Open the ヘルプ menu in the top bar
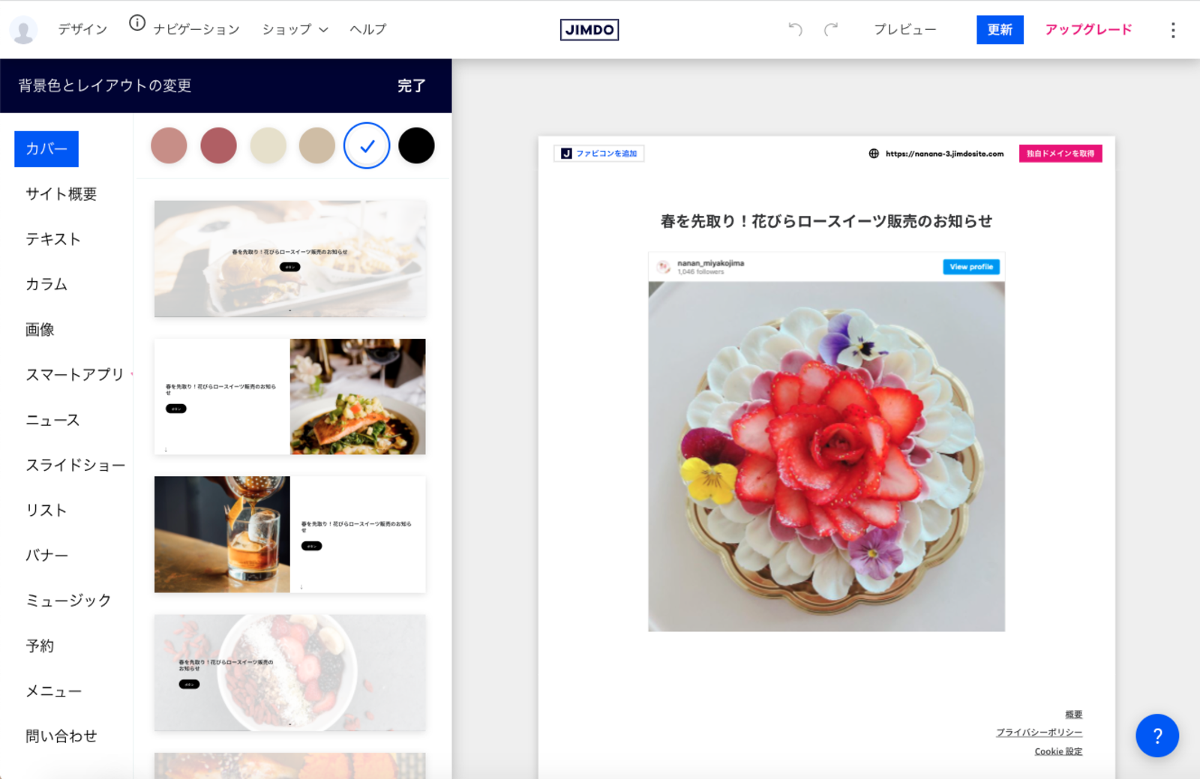This screenshot has height=779, width=1200. tap(367, 29)
